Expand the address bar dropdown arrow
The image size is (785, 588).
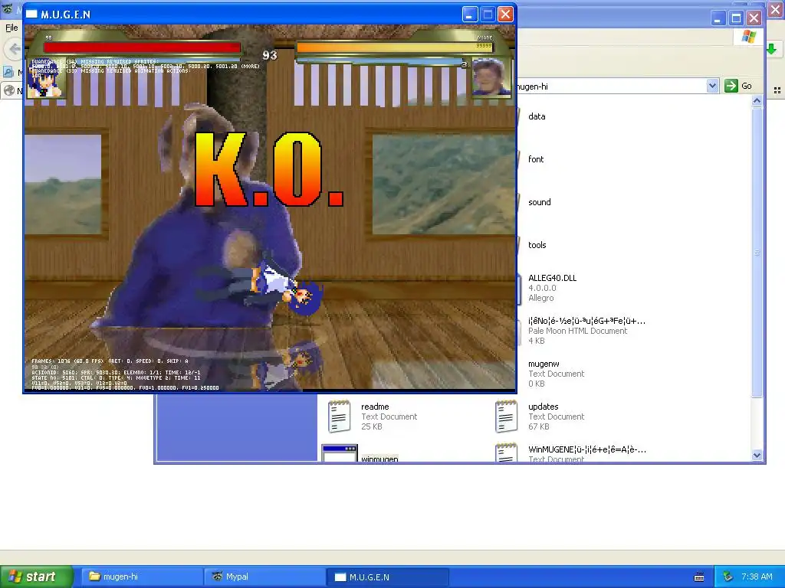coord(712,86)
